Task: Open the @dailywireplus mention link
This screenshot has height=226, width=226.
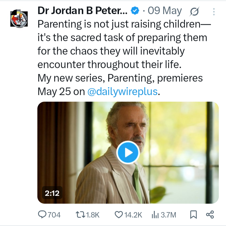Action: click(x=122, y=92)
